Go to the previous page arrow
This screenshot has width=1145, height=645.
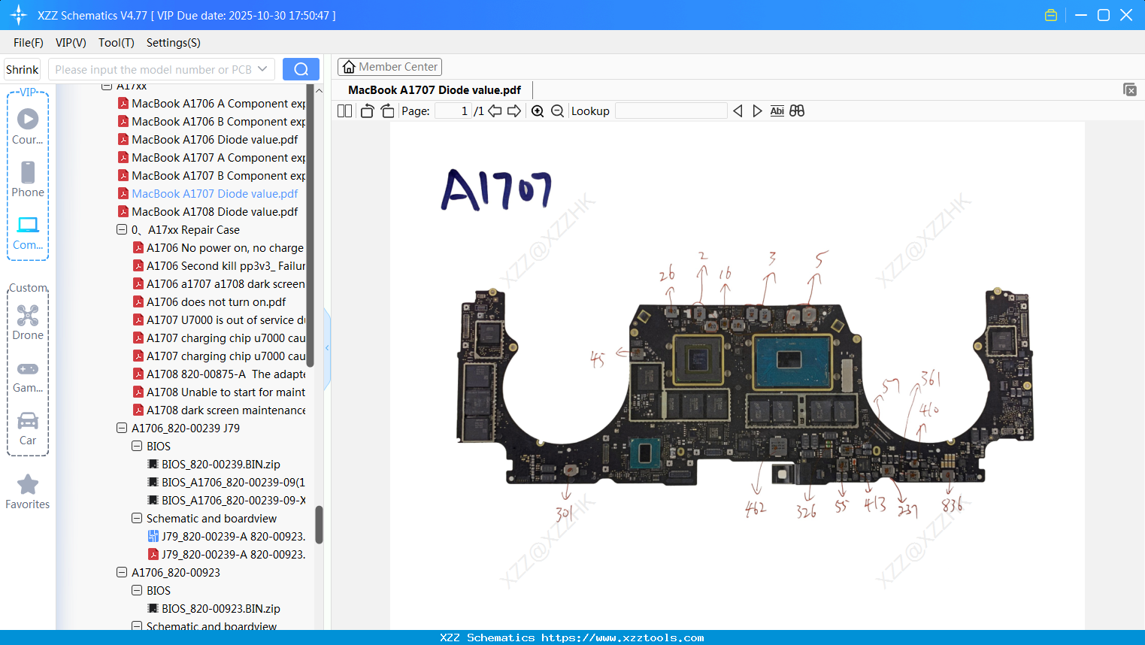(x=495, y=111)
